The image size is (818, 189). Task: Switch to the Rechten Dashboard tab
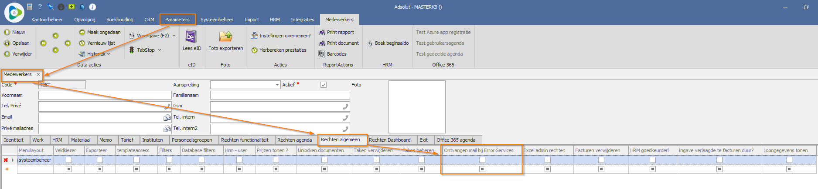389,140
